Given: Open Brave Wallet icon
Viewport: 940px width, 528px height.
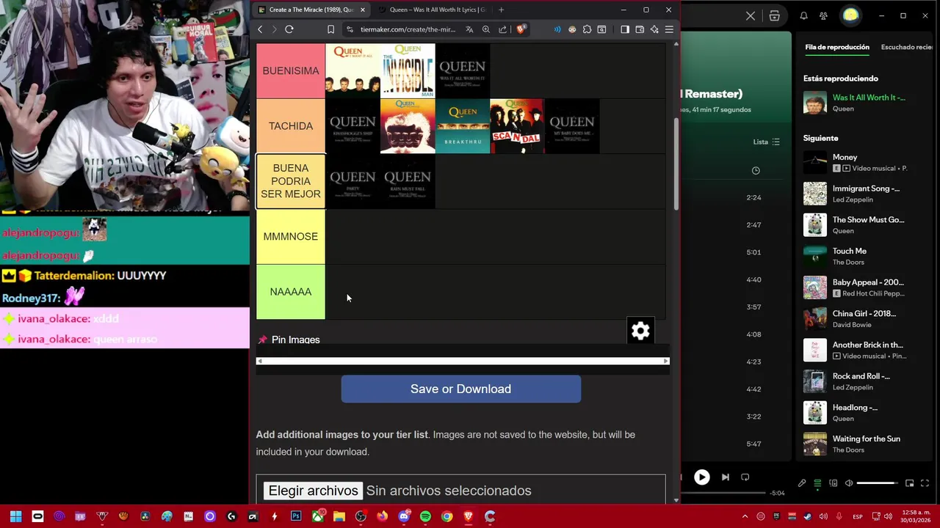Looking at the screenshot, I should (640, 29).
